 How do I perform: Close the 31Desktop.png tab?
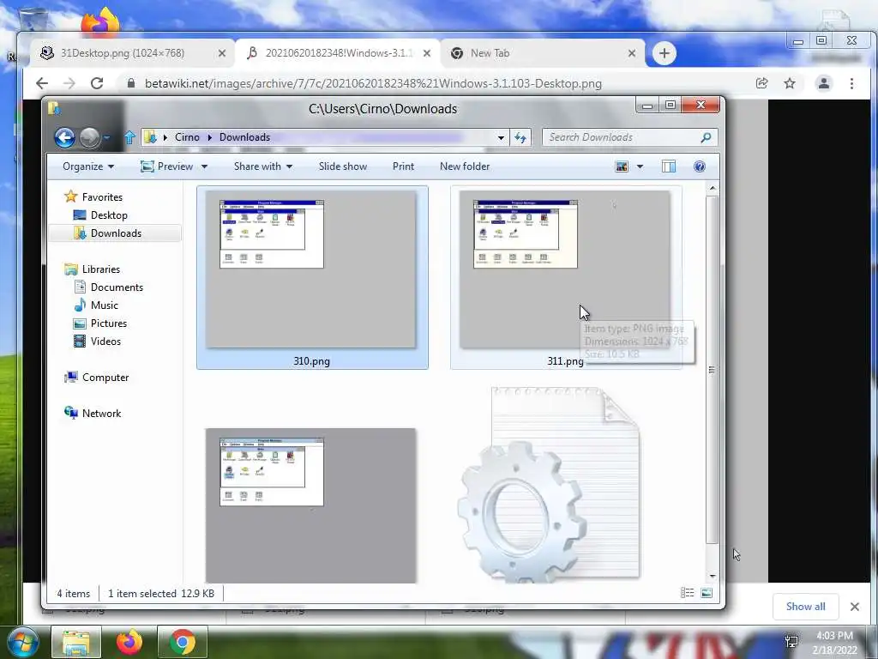pos(222,53)
